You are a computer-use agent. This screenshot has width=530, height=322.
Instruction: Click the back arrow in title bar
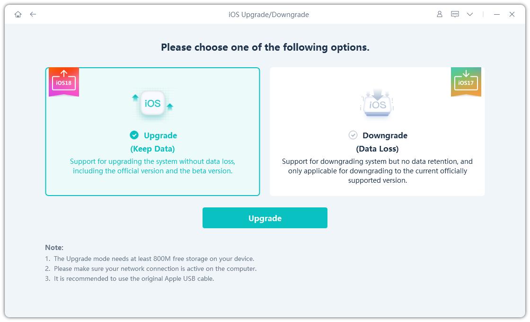coord(33,14)
